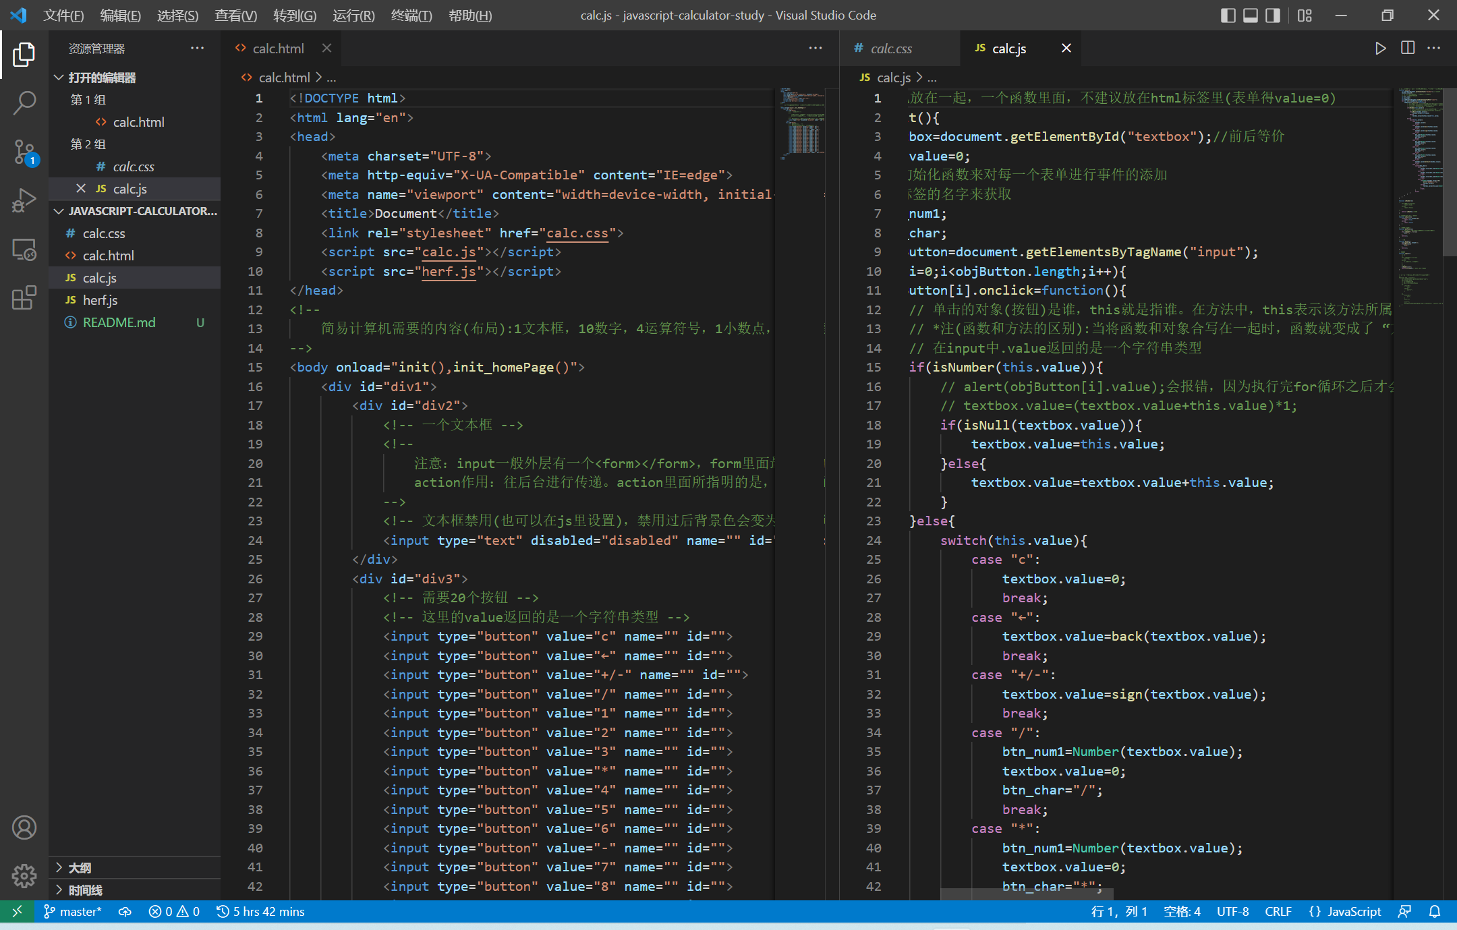This screenshot has width=1457, height=930.
Task: Open the Manage gear icon
Action: point(24,876)
